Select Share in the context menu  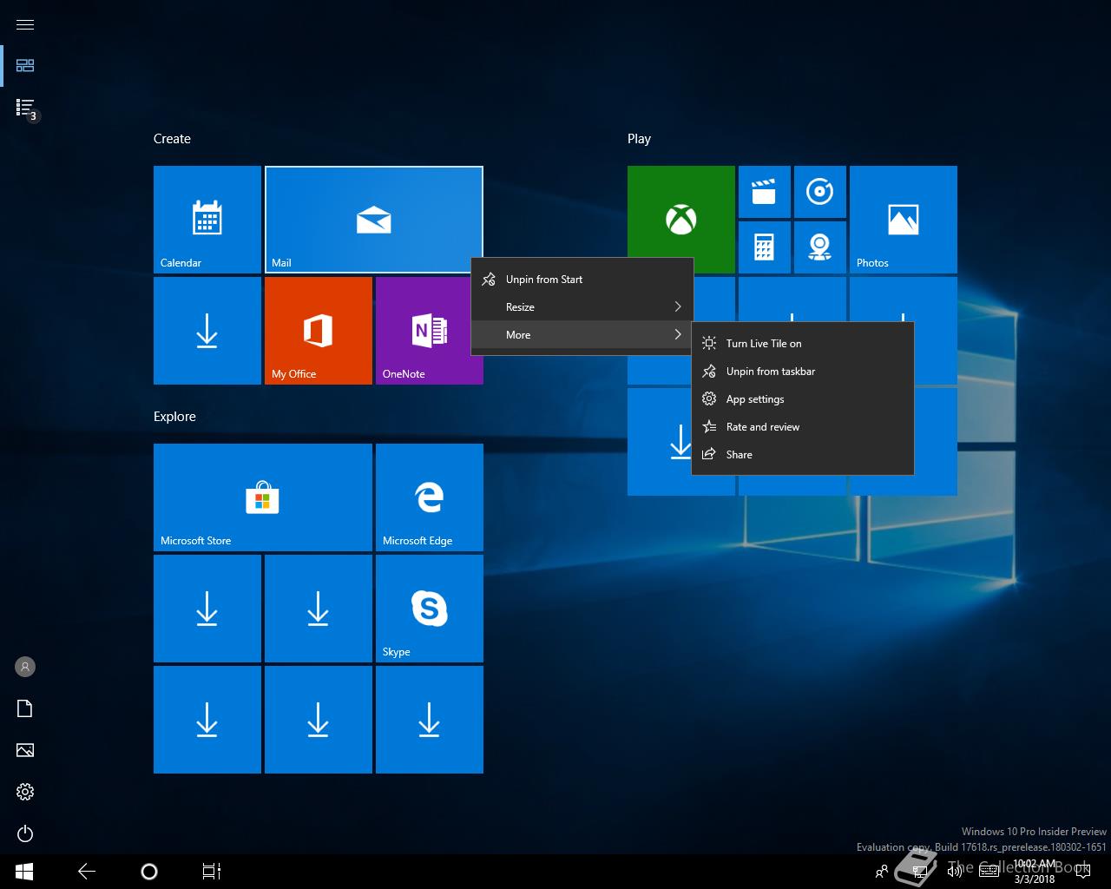pos(803,455)
